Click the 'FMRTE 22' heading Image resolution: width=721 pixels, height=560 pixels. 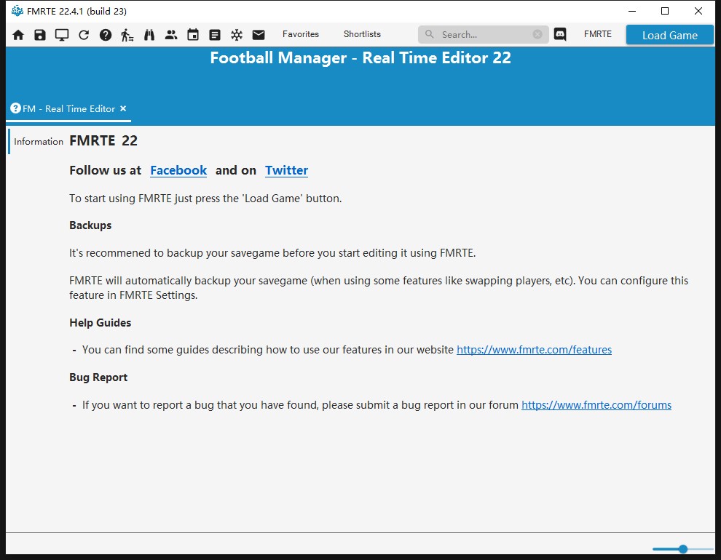click(x=103, y=140)
